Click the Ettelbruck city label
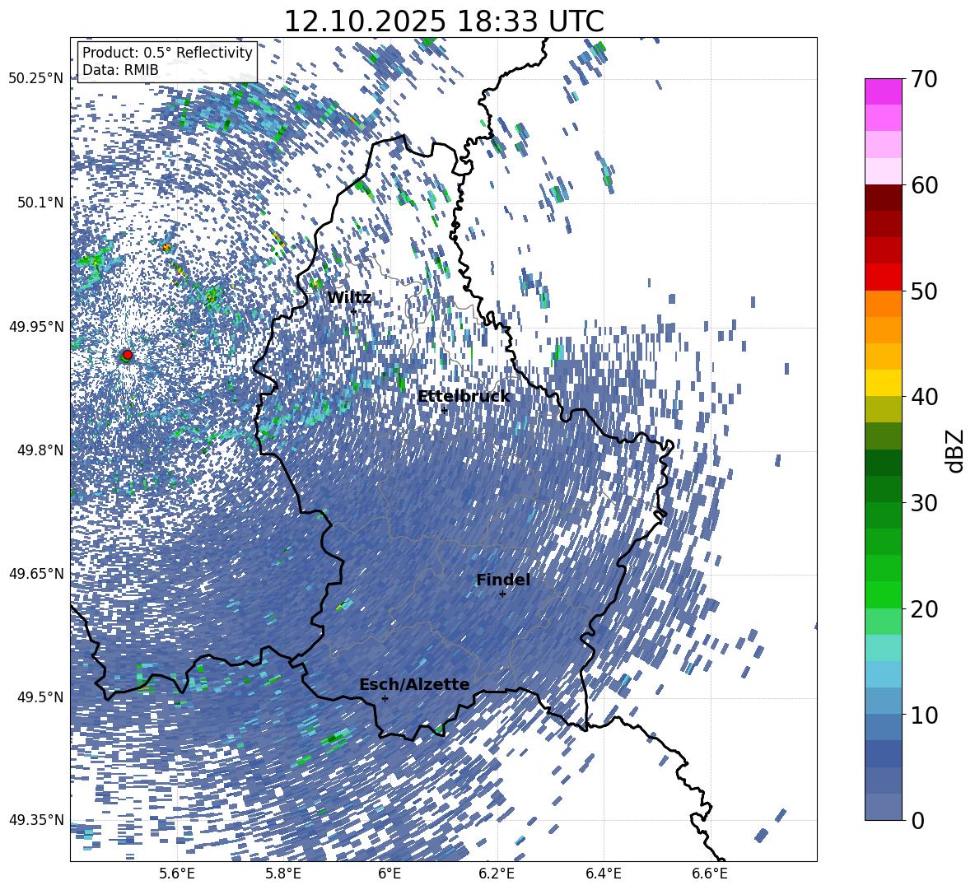Screen dimensions: 975x890 (x=464, y=397)
